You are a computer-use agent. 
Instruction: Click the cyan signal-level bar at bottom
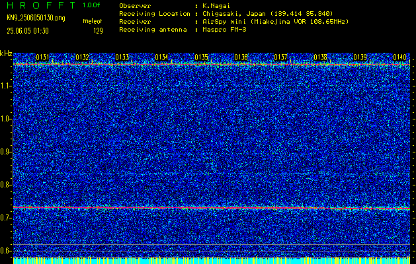(212, 261)
